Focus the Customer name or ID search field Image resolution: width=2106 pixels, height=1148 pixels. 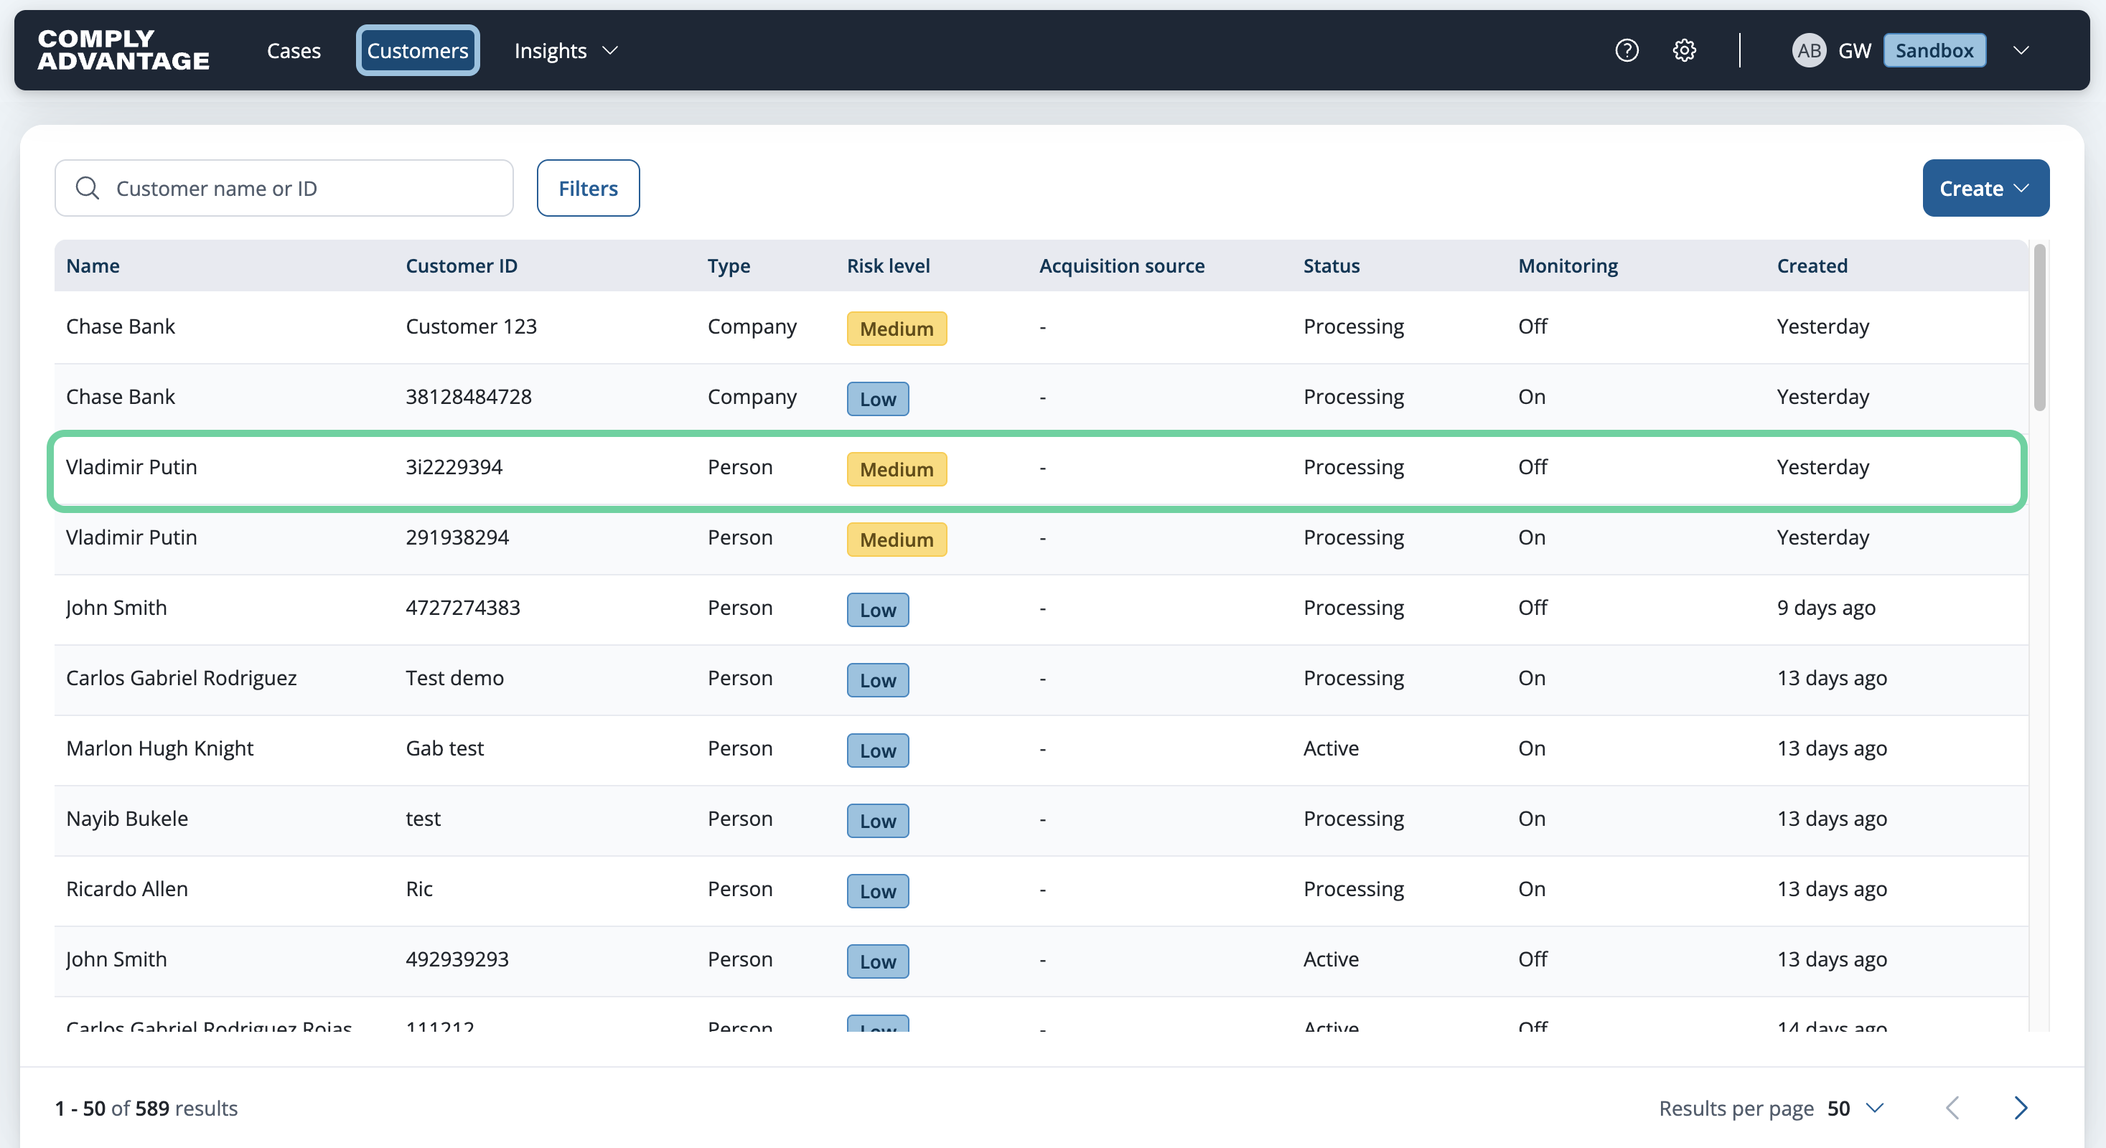tap(284, 188)
